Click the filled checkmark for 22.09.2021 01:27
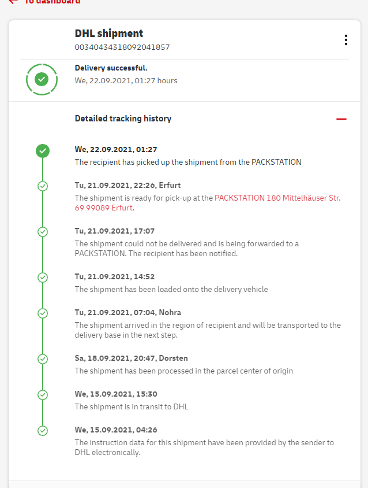 (x=43, y=151)
